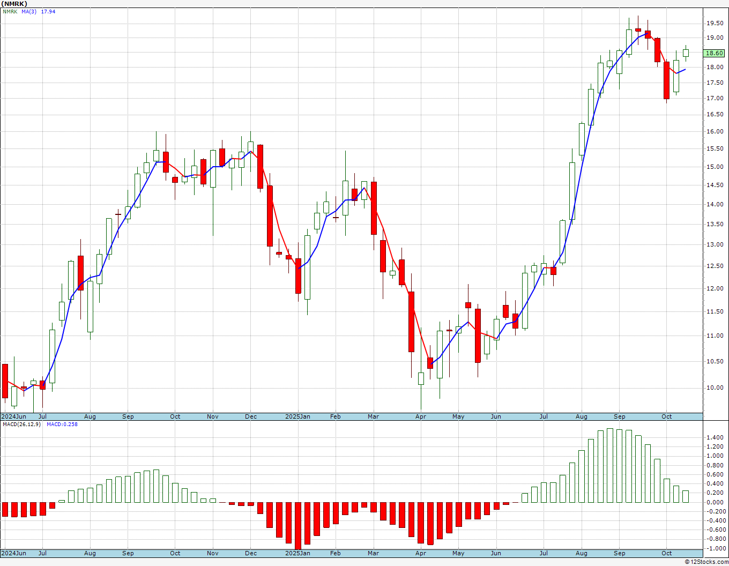The height and width of the screenshot is (566, 729).
Task: Click the 1.000 positive MACD axis label
Action: (715, 456)
